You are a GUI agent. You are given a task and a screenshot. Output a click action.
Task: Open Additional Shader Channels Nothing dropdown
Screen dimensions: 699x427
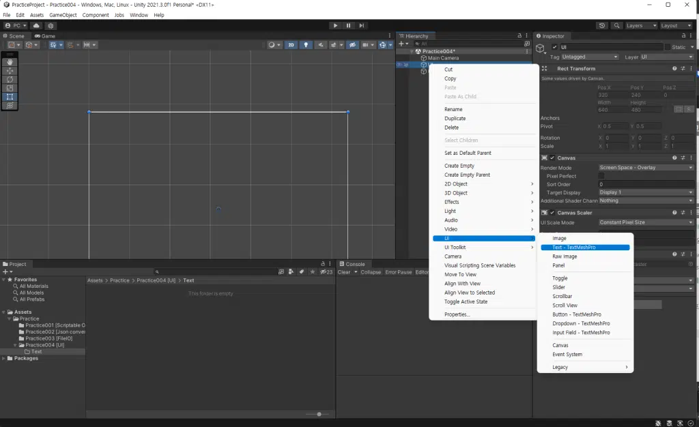(646, 201)
